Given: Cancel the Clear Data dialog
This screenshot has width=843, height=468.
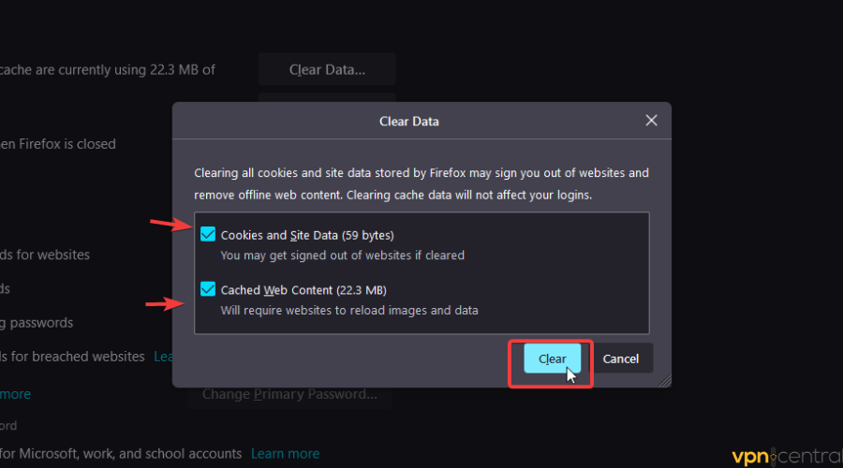Looking at the screenshot, I should pyautogui.click(x=620, y=358).
